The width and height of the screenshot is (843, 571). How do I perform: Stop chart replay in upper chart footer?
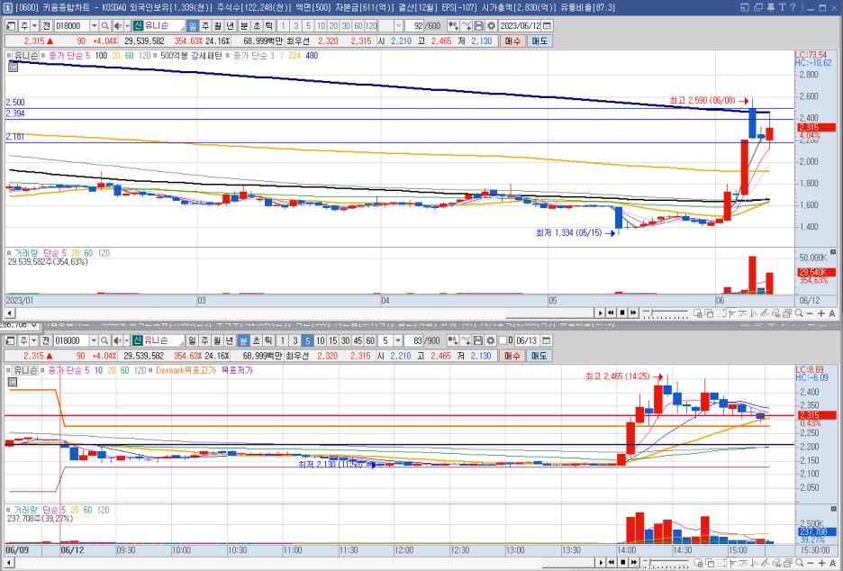pyautogui.click(x=622, y=313)
